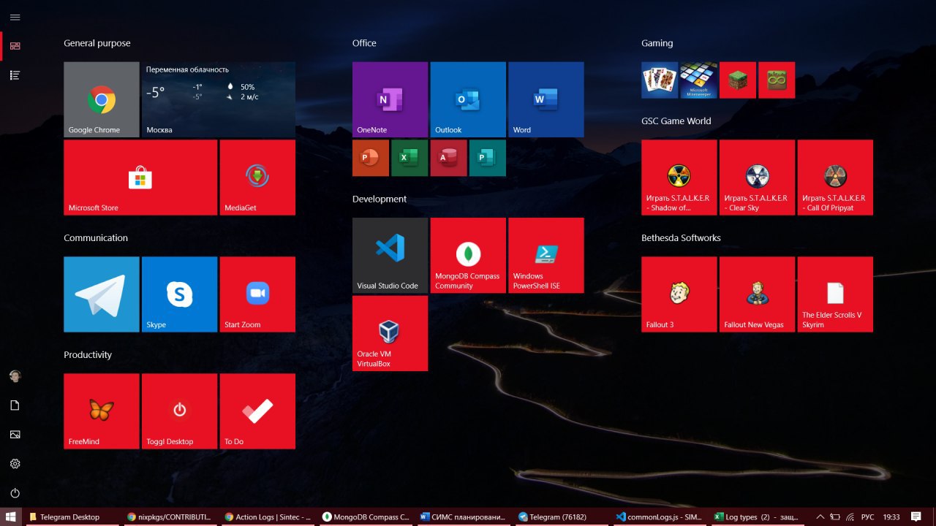The height and width of the screenshot is (526, 936).
Task: Open the Moscow weather tile
Action: point(219,99)
